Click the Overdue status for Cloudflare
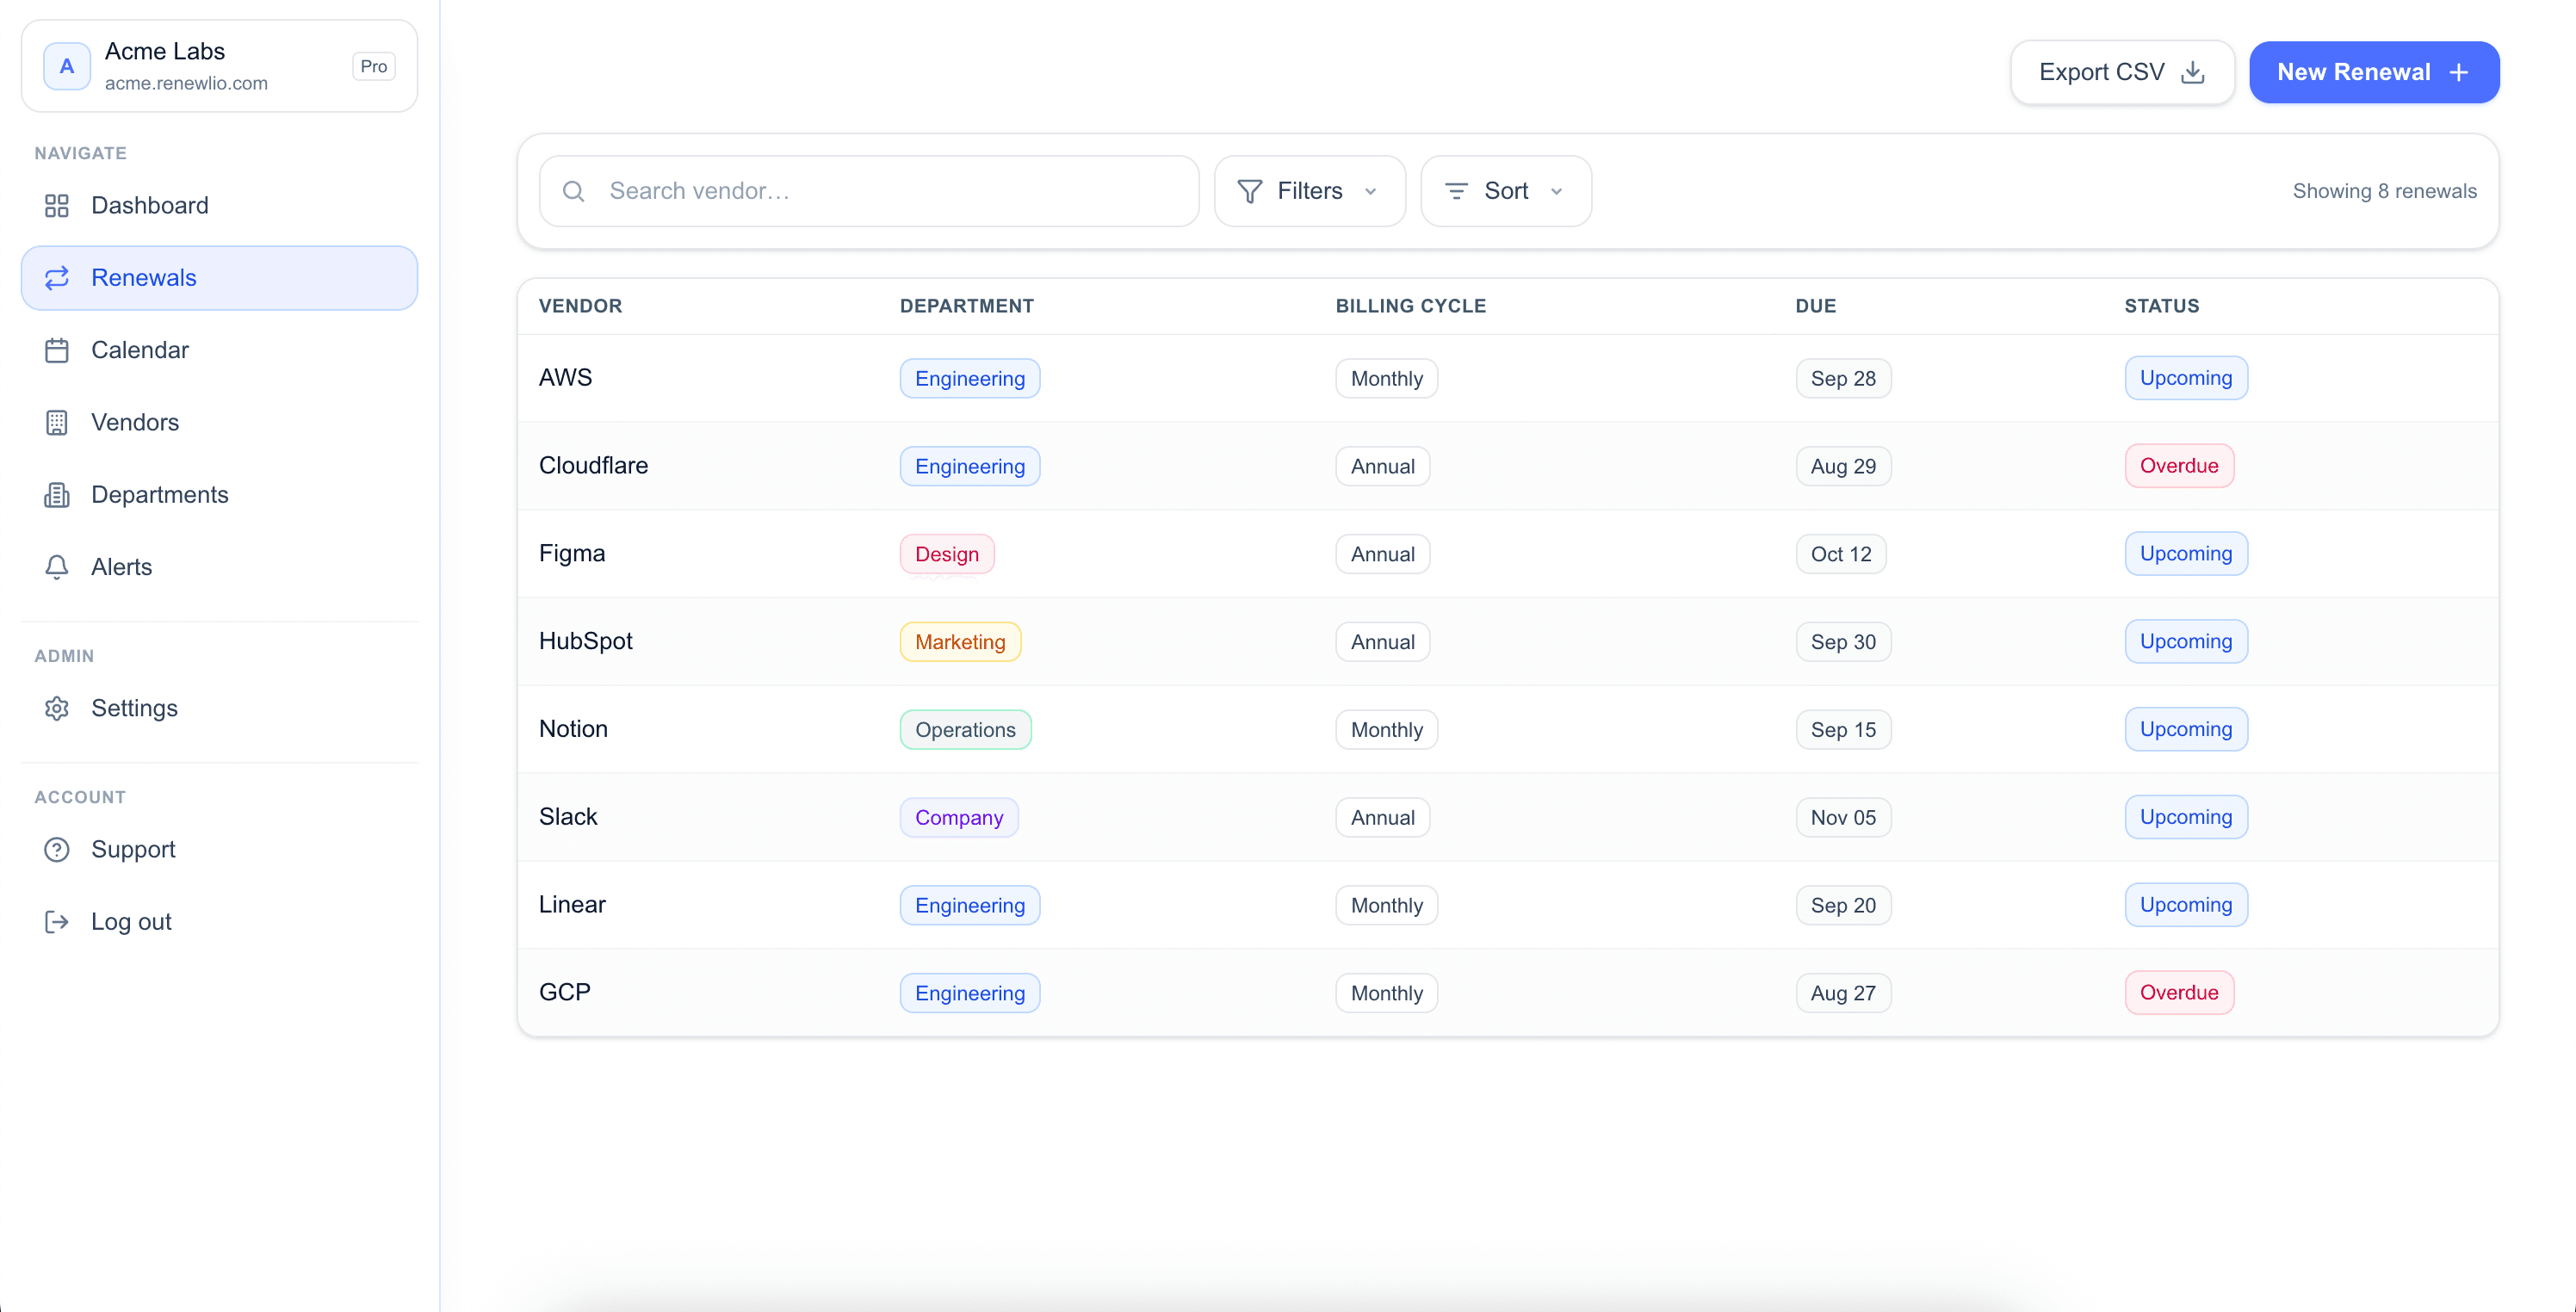2576x1312 pixels. pos(2179,466)
